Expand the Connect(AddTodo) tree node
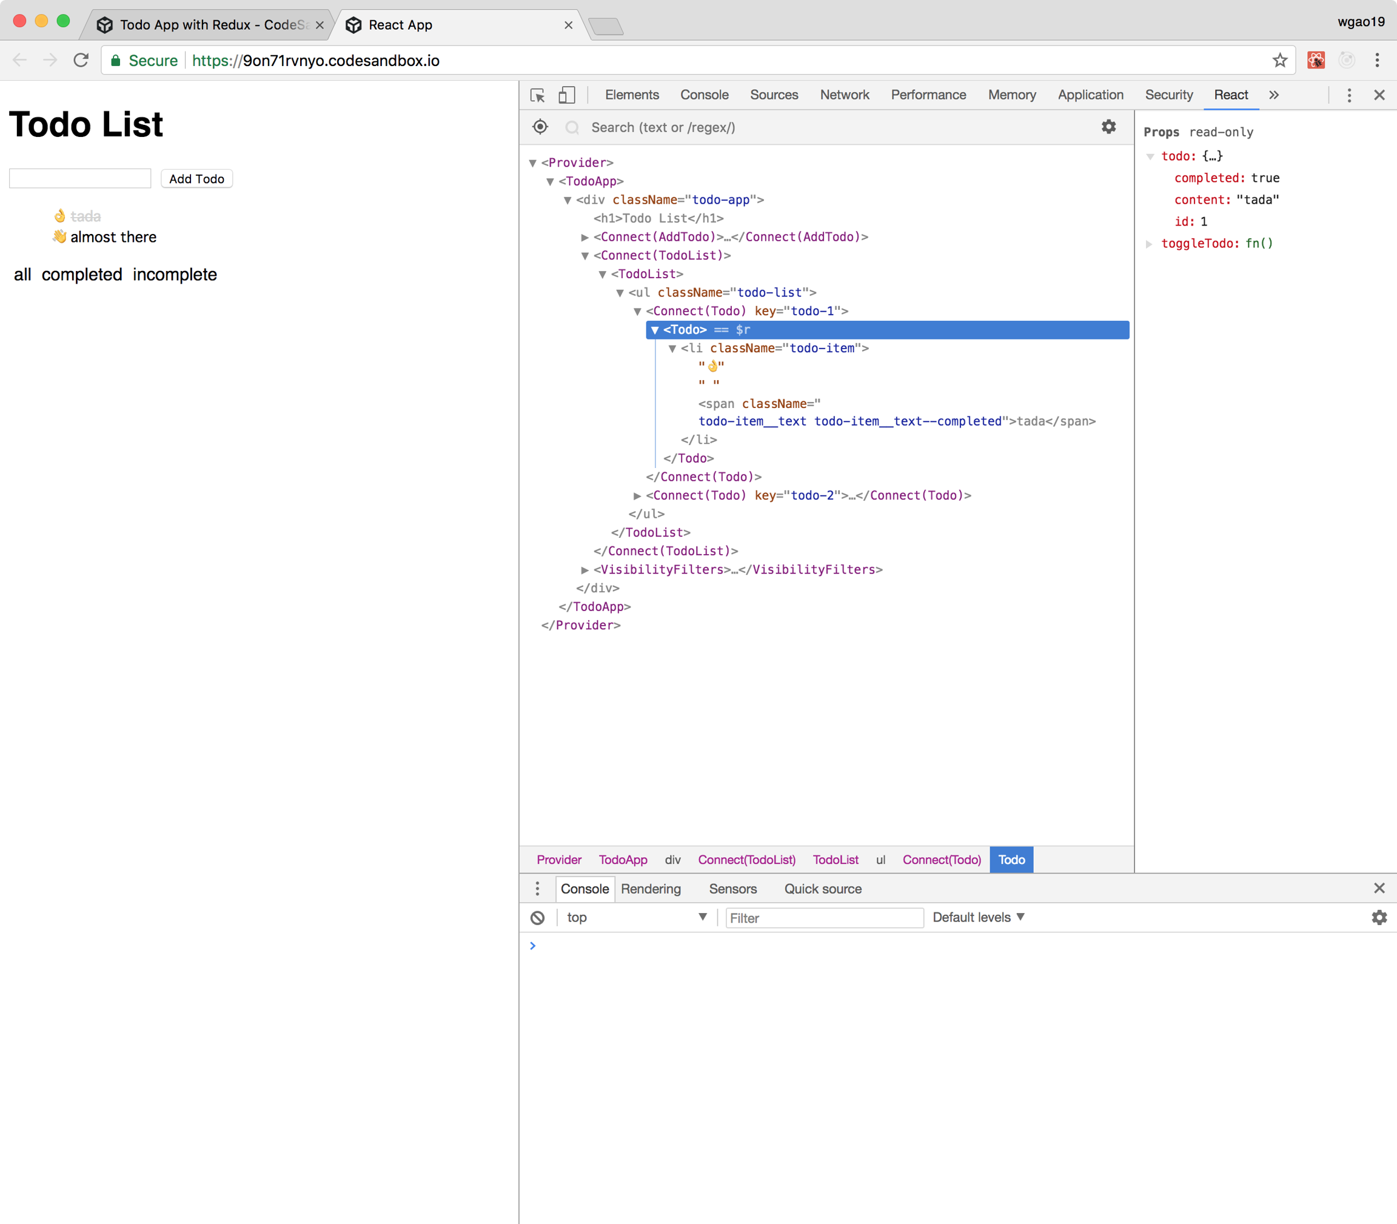The image size is (1397, 1224). point(585,237)
